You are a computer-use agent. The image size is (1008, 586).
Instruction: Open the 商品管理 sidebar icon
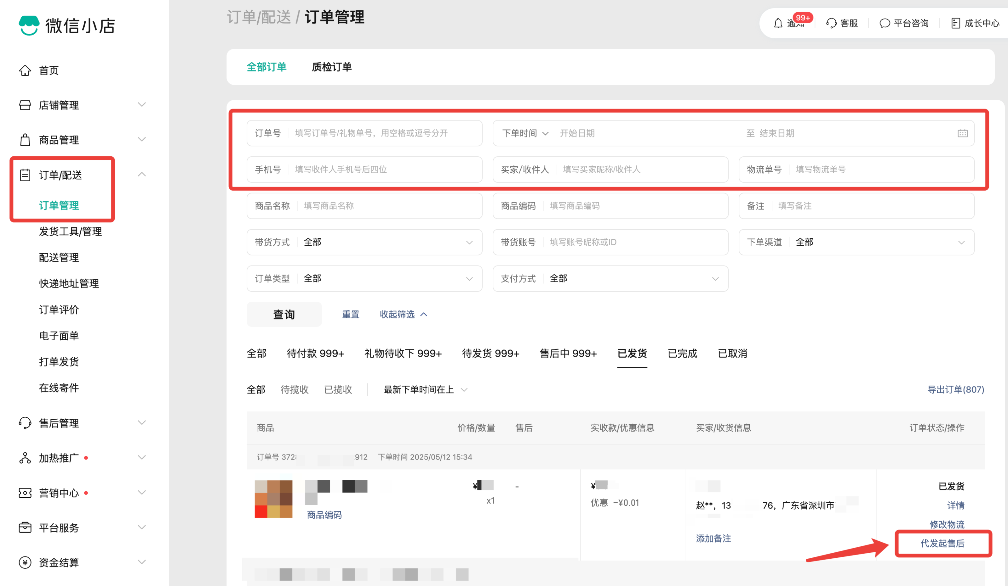25,140
